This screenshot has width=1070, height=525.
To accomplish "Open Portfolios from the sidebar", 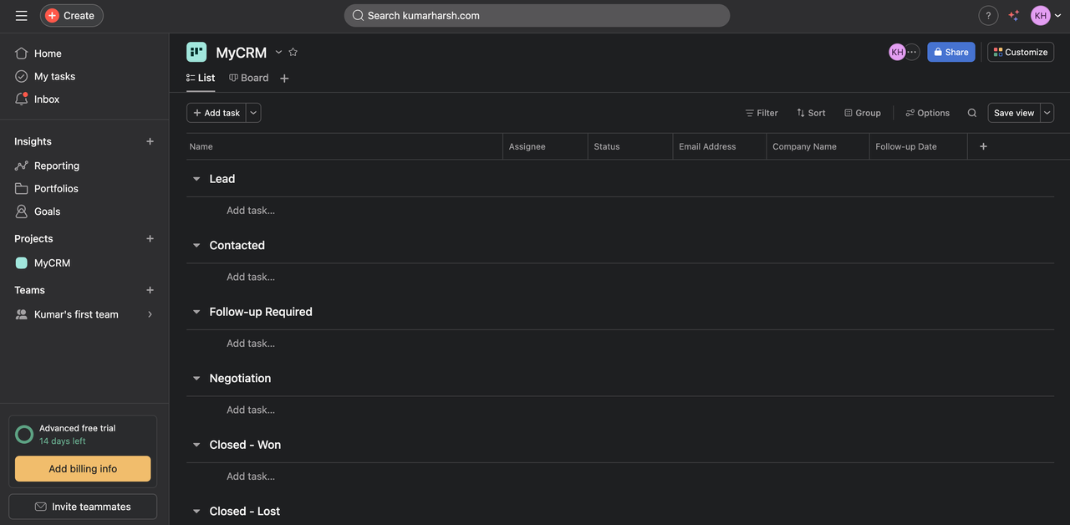I will pyautogui.click(x=56, y=188).
